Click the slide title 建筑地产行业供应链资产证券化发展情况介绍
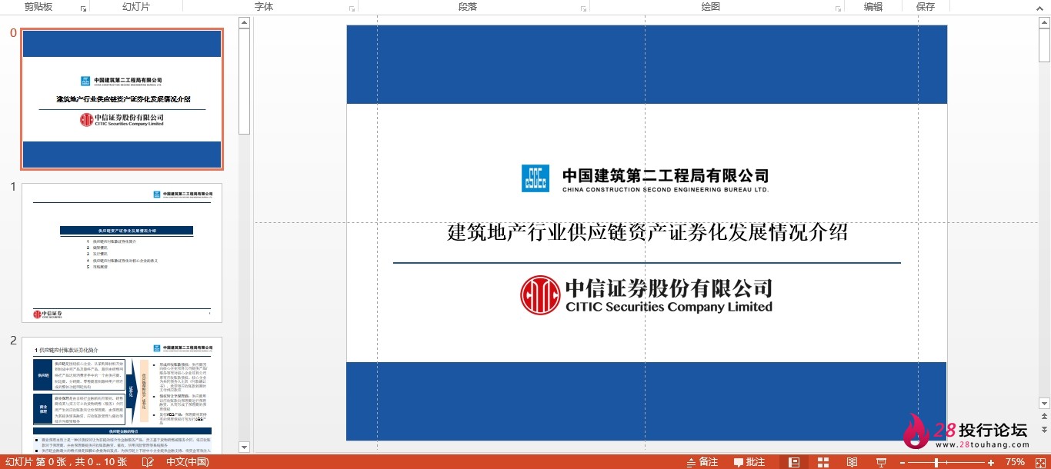Screen dimensions: 1051x469 647,232
